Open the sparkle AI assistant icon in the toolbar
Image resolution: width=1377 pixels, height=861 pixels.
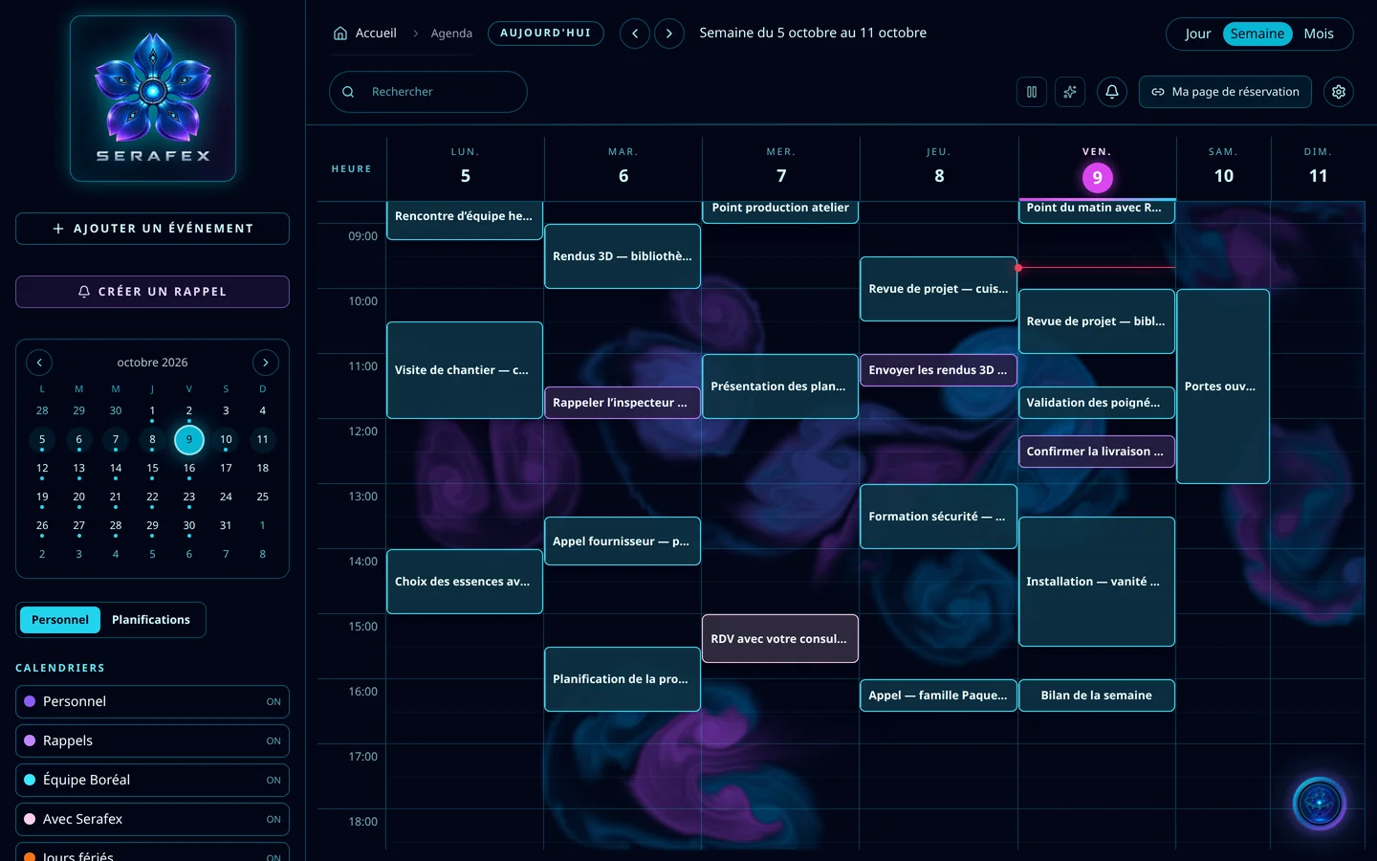1070,92
